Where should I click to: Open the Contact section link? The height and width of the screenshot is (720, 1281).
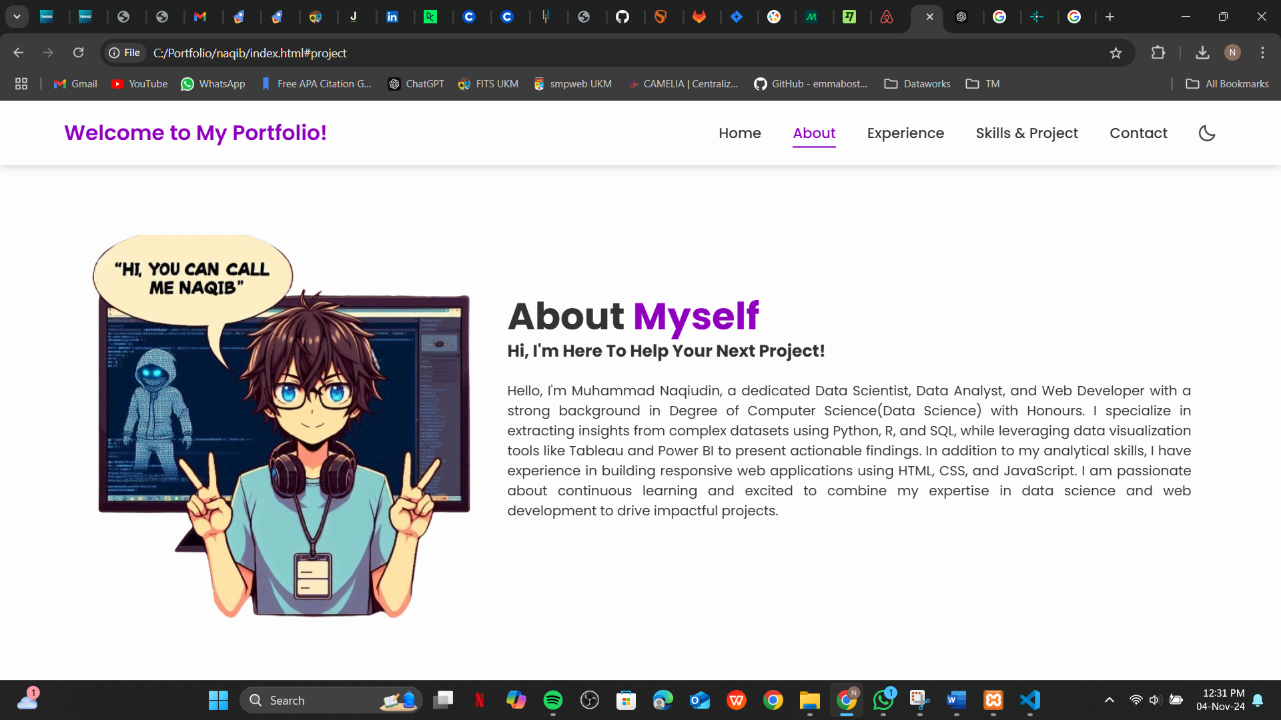pyautogui.click(x=1138, y=133)
